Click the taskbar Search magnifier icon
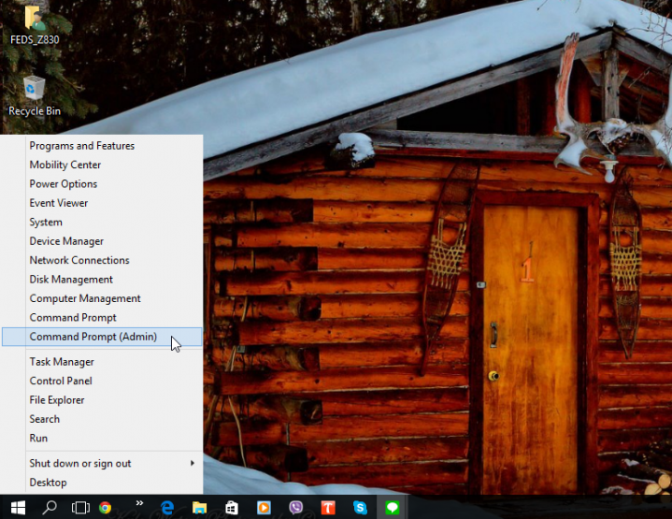 click(50, 508)
